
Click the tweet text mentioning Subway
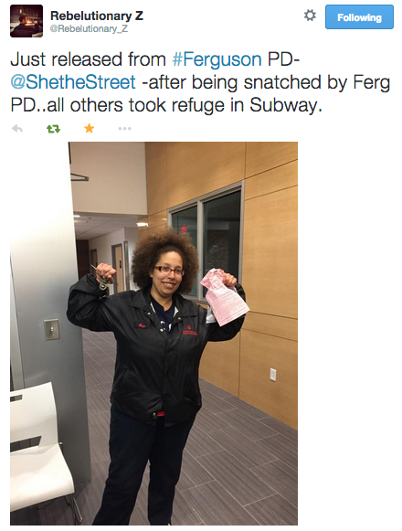200,82
